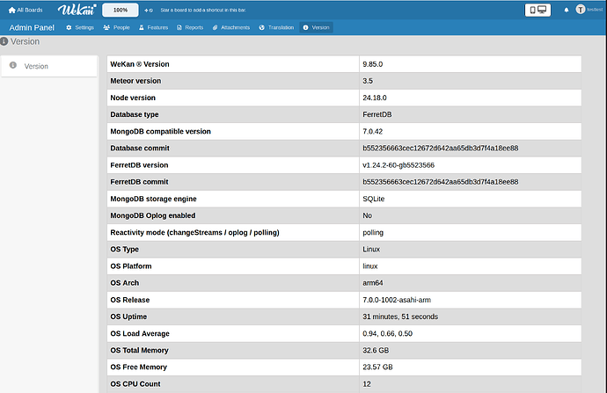The width and height of the screenshot is (607, 393).
Task: Open the Translation admin tab
Action: 276,27
